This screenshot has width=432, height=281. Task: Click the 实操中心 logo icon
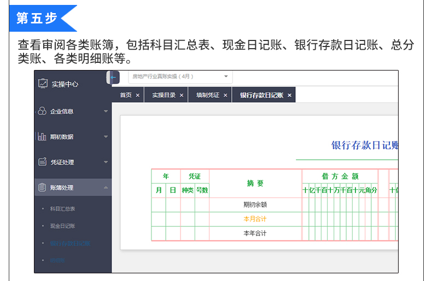click(43, 84)
